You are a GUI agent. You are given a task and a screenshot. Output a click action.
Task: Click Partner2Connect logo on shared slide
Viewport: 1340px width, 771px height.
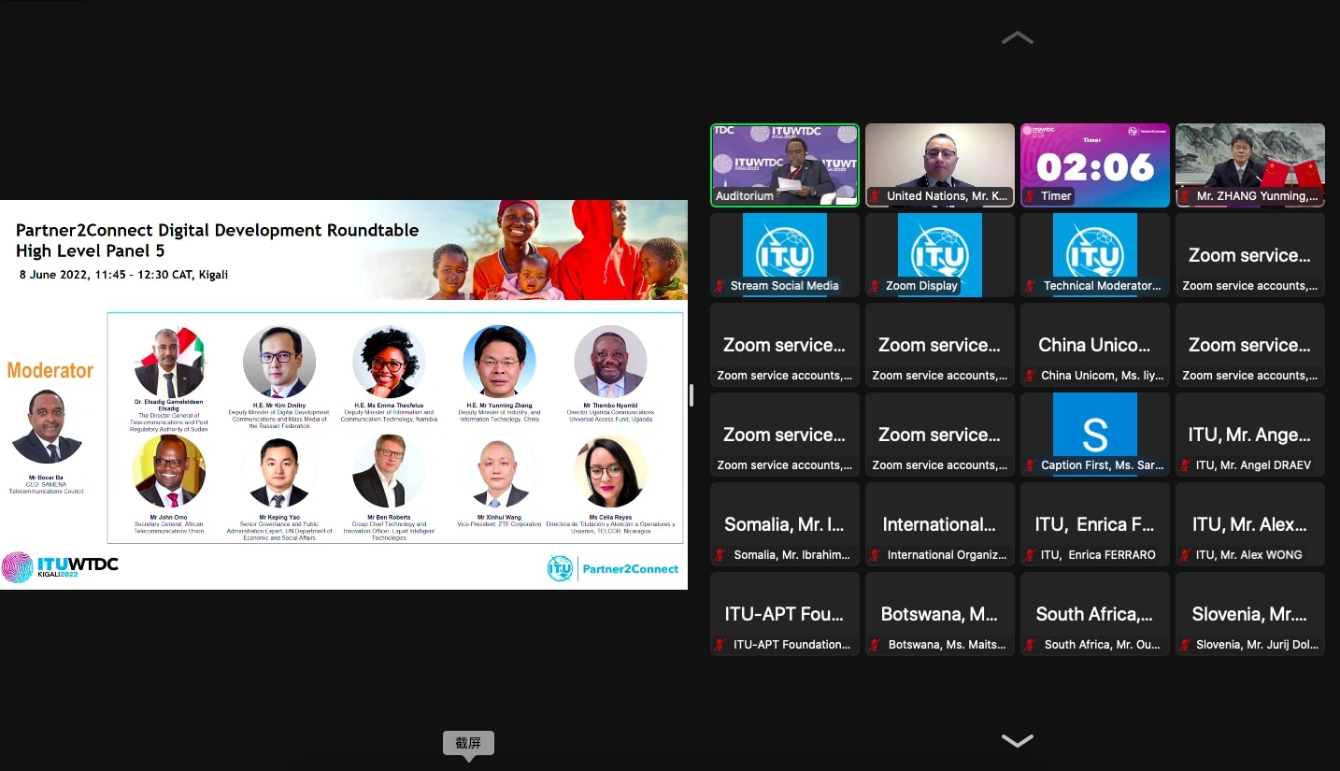pyautogui.click(x=613, y=568)
